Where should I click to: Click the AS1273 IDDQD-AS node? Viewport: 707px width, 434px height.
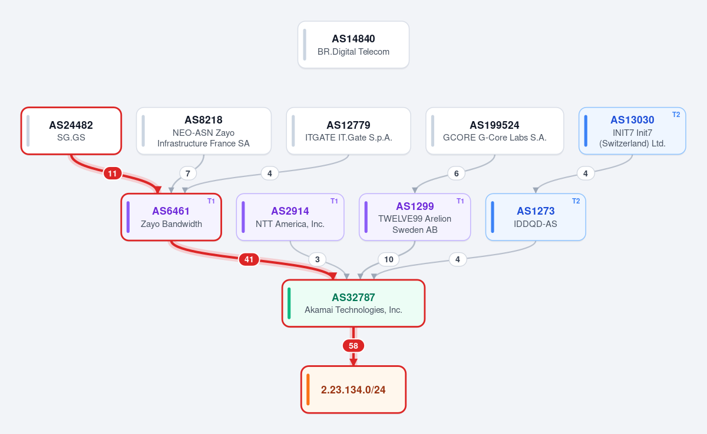[x=536, y=217]
